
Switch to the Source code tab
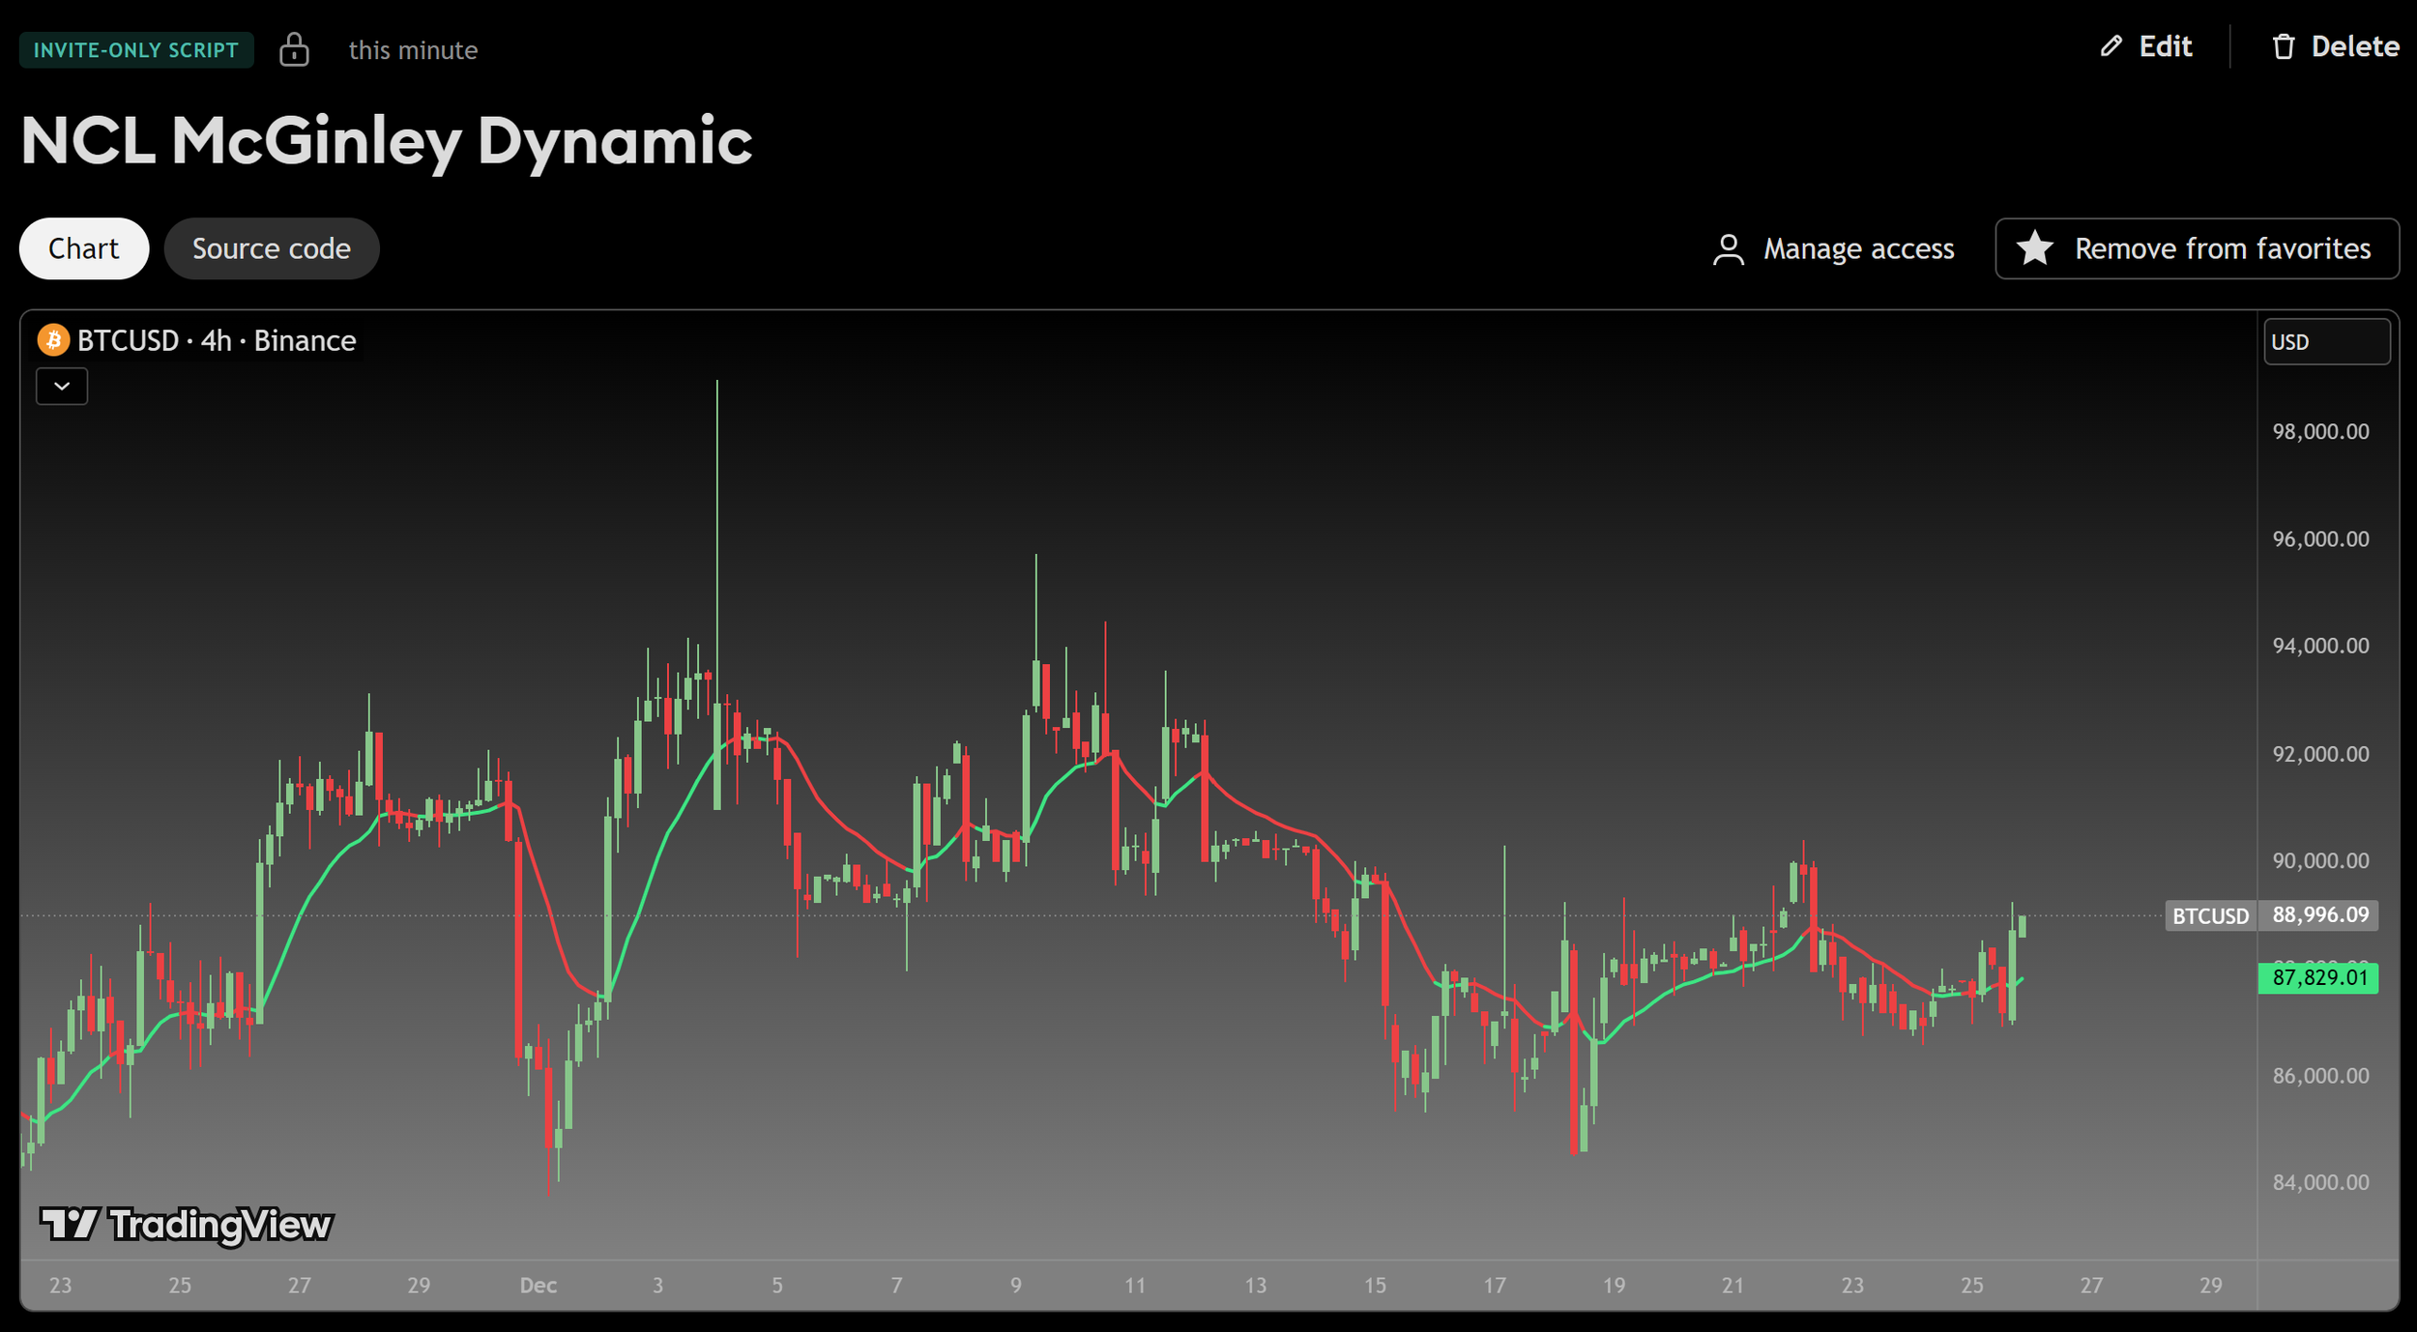272,249
